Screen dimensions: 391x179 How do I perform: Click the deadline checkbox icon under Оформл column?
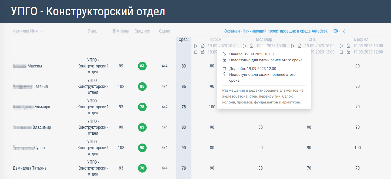pyautogui.click(x=341, y=53)
